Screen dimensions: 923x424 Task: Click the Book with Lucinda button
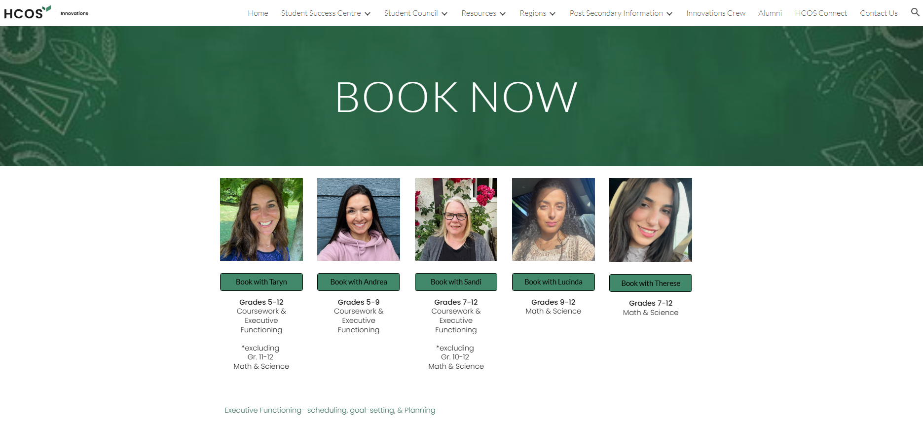(554, 282)
